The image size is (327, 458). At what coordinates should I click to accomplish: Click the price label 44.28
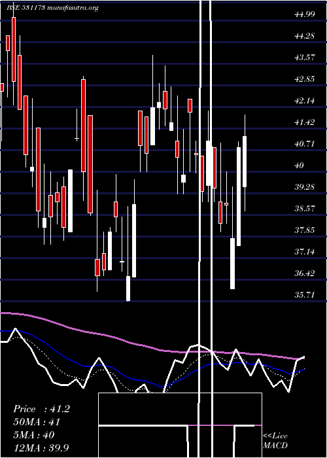(x=305, y=35)
